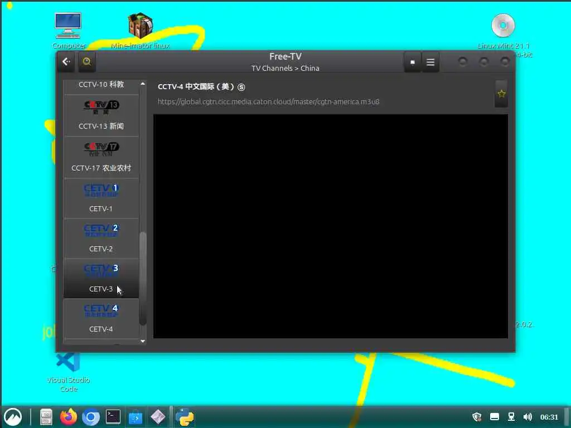The height and width of the screenshot is (428, 571).
Task: Open the volume tray icon
Action: (x=528, y=417)
